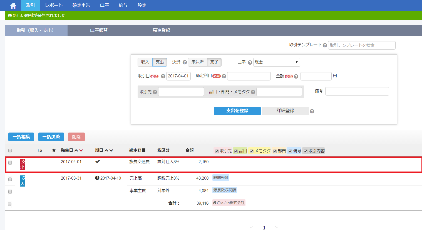
Task: Check the select-all checkbox in table header
Action: [10, 151]
